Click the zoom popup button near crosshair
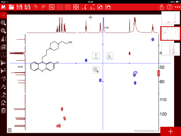Screen dimensions: 181x136 click(x=96, y=70)
